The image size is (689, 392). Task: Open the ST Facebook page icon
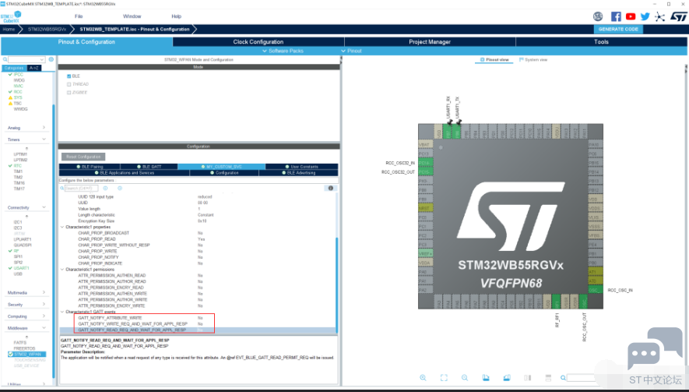click(x=616, y=16)
